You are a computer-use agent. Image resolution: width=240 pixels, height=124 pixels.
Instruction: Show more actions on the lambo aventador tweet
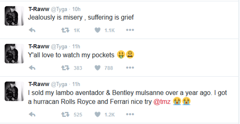130,114
